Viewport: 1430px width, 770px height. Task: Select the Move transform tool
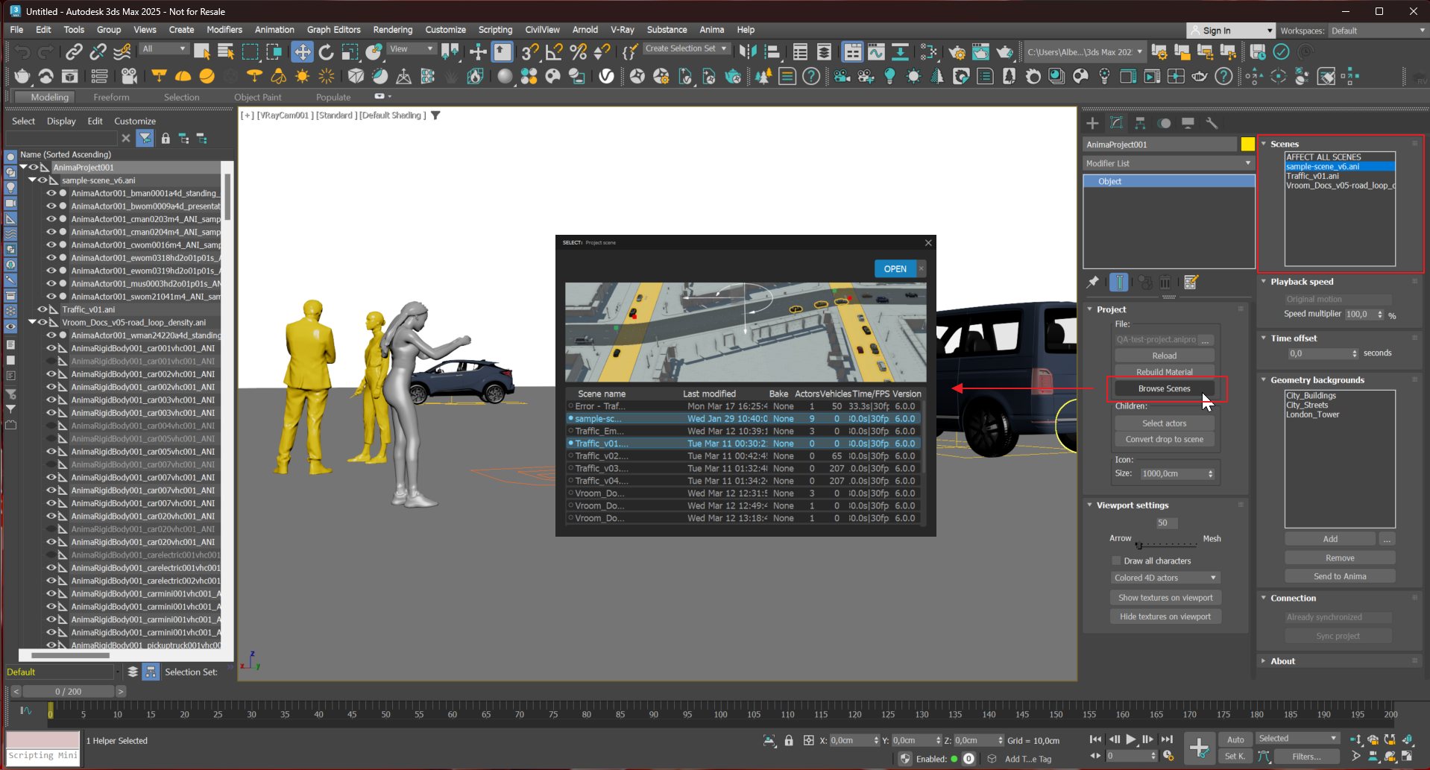click(302, 51)
